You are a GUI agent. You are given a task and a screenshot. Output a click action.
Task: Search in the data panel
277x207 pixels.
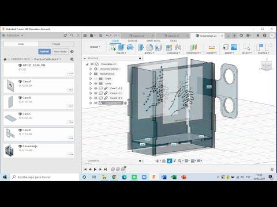[72, 35]
